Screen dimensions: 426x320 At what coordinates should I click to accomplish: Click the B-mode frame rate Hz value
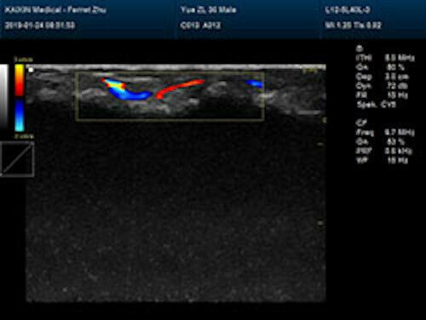click(x=398, y=95)
